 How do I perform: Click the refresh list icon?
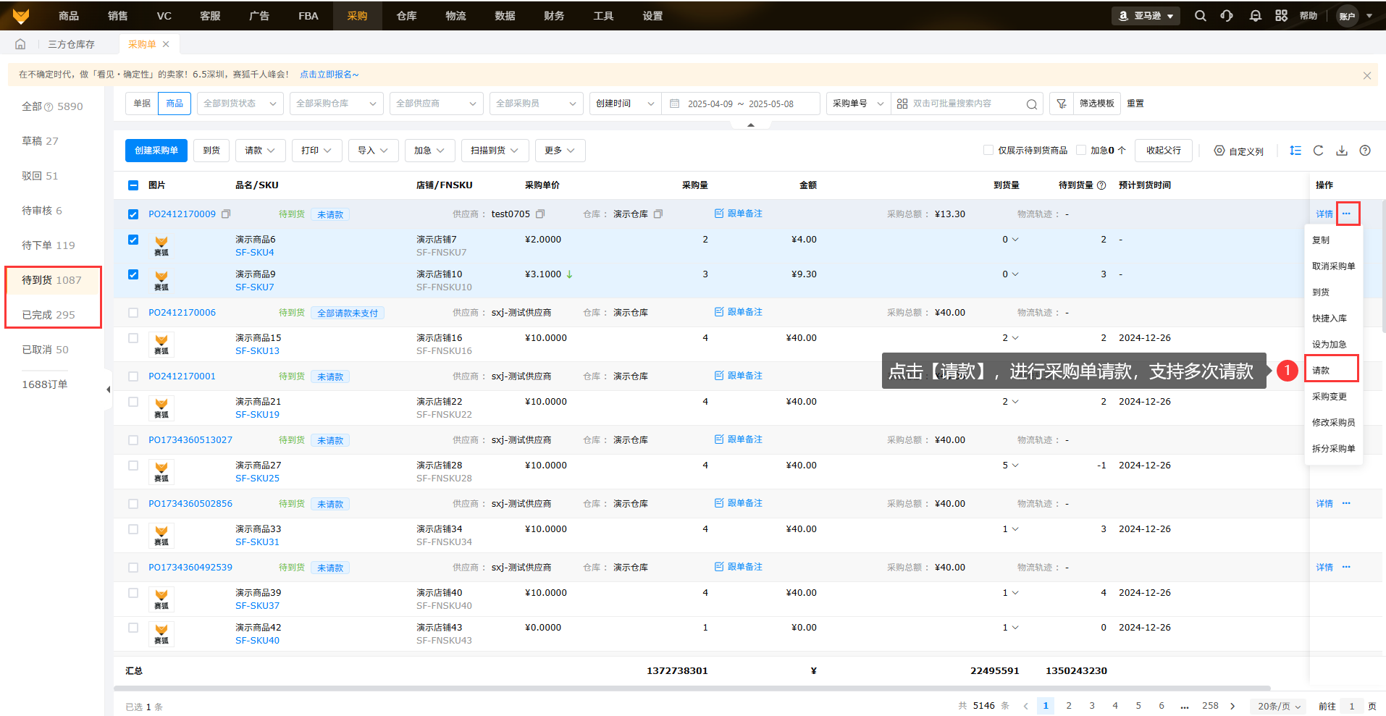pos(1318,151)
